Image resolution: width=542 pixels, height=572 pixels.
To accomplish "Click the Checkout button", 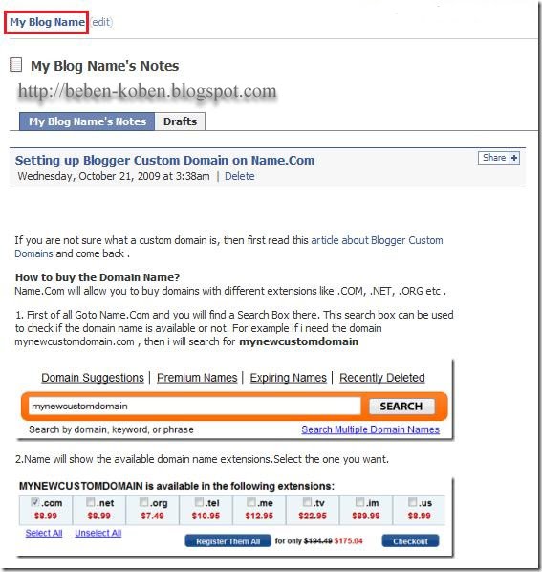I will click(410, 541).
